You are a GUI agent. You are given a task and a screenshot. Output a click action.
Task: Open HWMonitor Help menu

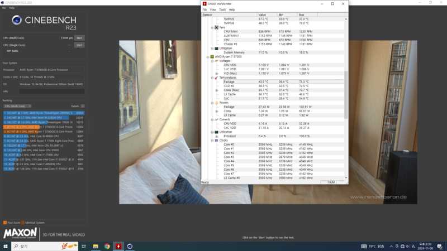[232, 9]
